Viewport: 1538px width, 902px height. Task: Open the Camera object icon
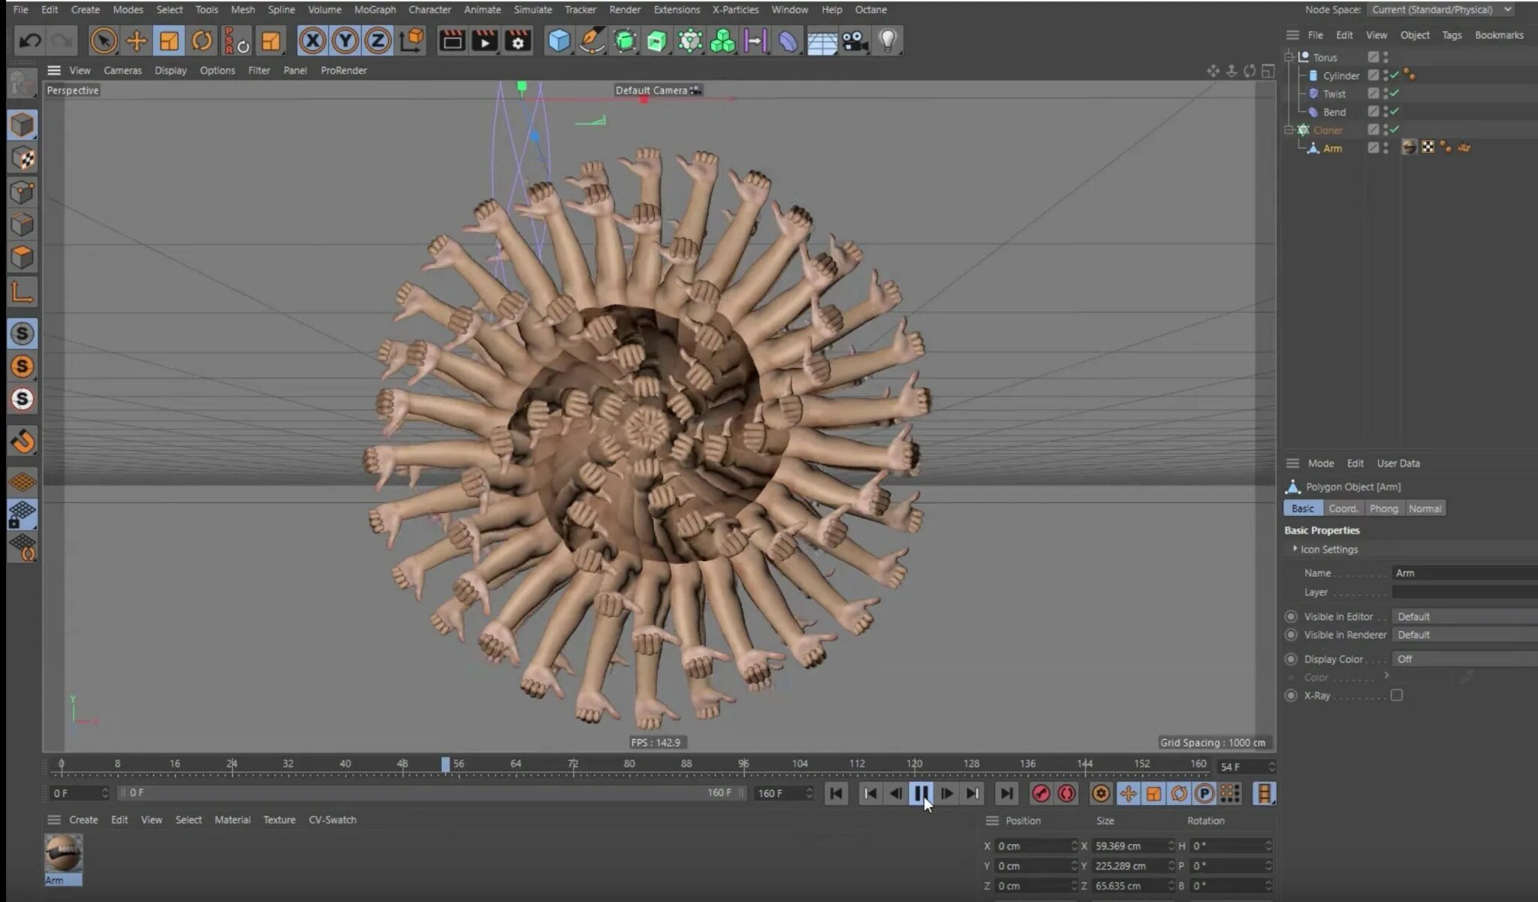855,41
